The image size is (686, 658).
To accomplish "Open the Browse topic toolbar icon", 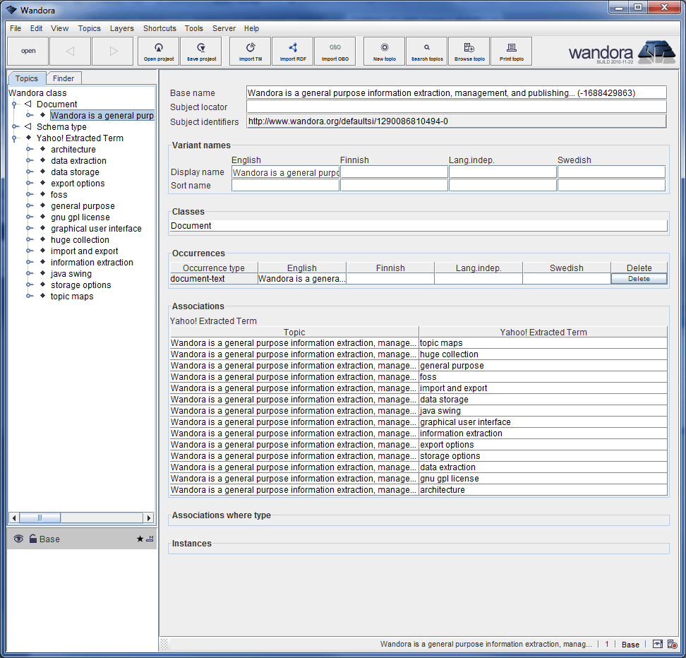I will (x=469, y=51).
